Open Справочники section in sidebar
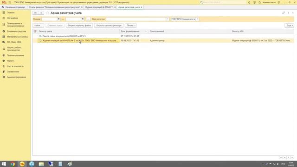Image resolution: width=297 pixels, height=167 pixels. tap(13, 72)
